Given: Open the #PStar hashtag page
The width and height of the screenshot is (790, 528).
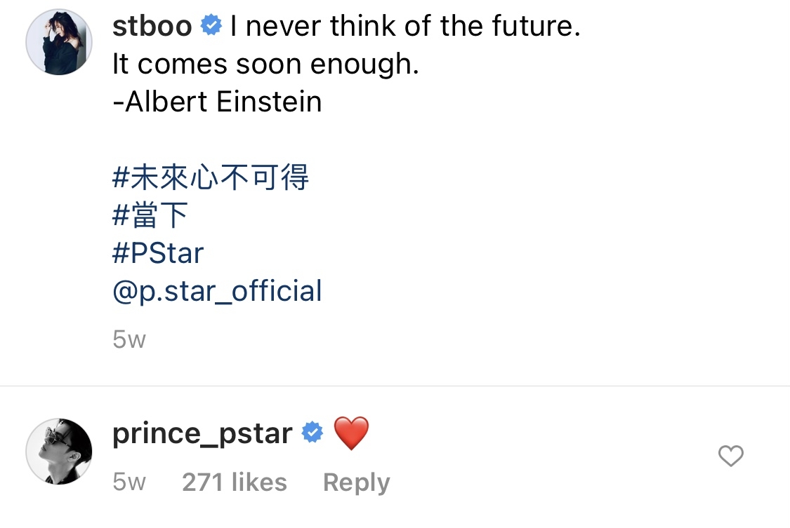Looking at the screenshot, I should click(x=157, y=252).
